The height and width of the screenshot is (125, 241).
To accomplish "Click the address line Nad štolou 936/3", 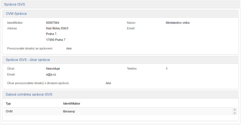I will pyautogui.click(x=57, y=28).
